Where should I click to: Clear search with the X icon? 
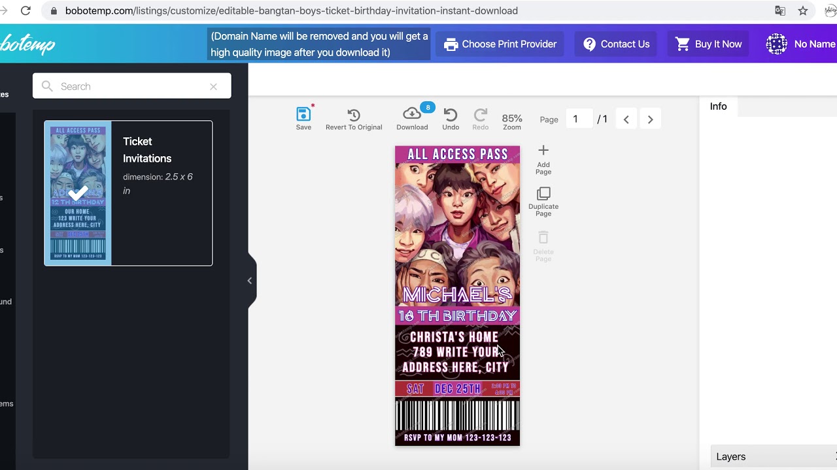point(213,86)
